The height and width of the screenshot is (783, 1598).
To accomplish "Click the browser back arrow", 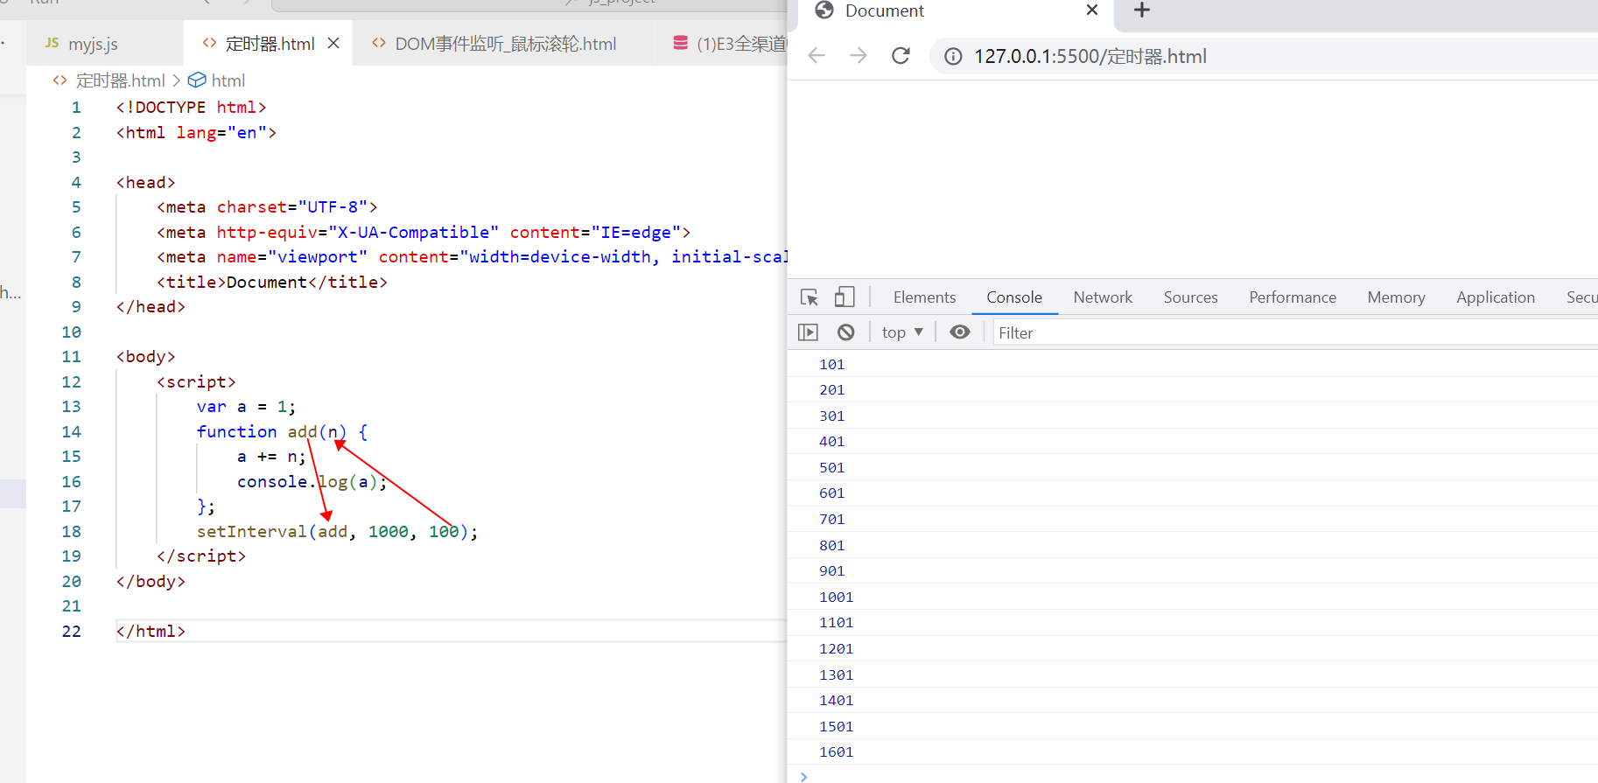I will click(817, 56).
